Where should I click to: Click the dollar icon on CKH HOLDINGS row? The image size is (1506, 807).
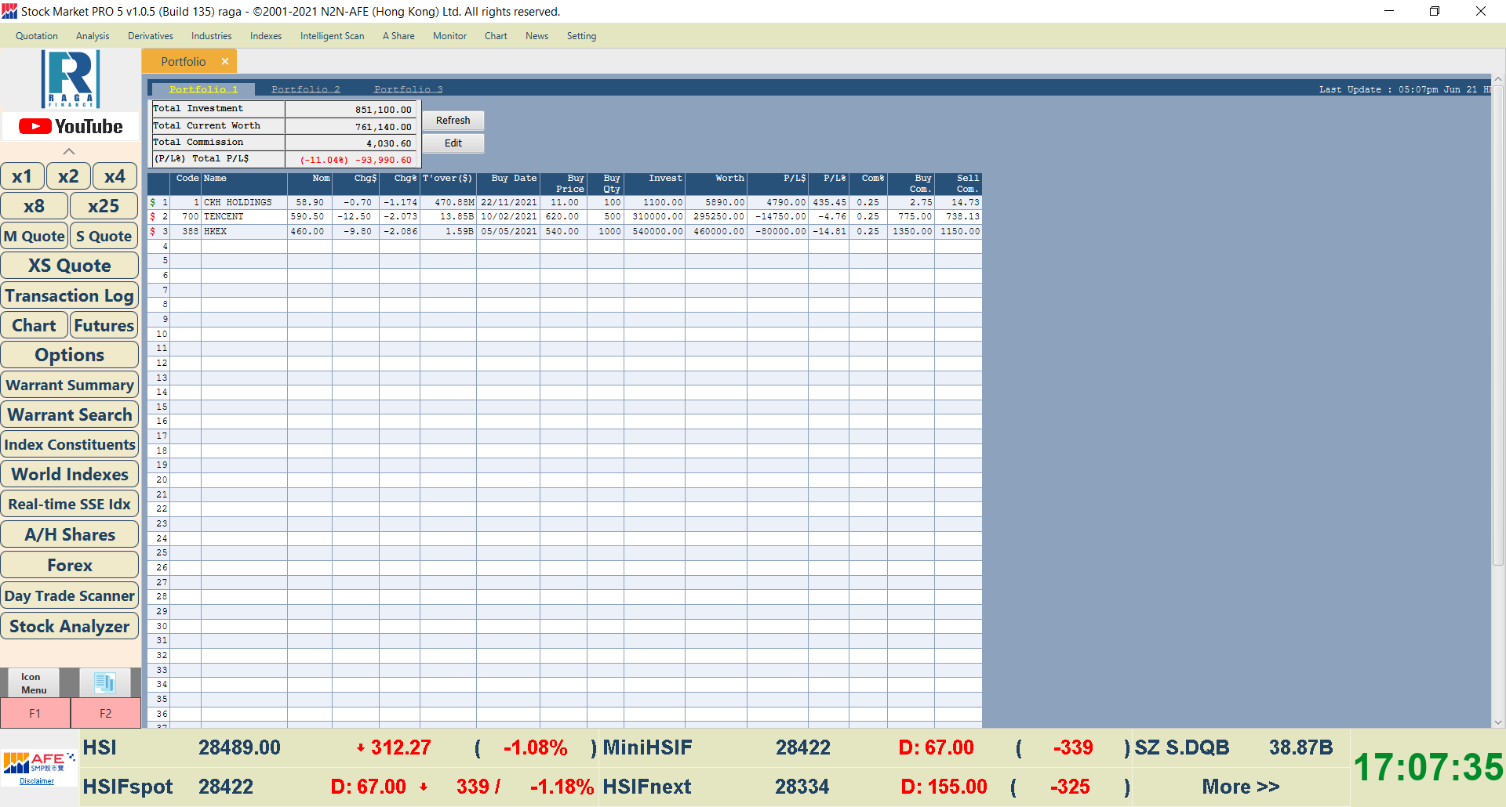(153, 202)
